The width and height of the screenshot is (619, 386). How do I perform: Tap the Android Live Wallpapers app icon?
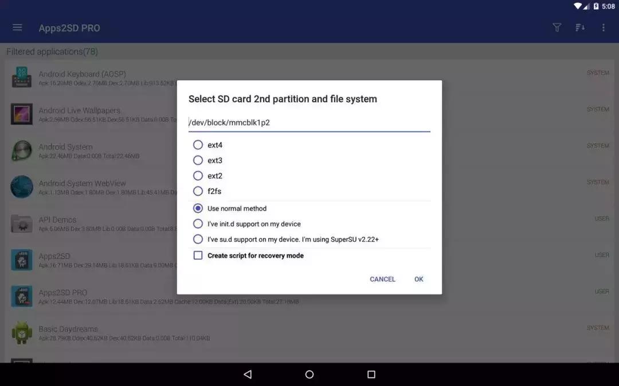pyautogui.click(x=22, y=114)
